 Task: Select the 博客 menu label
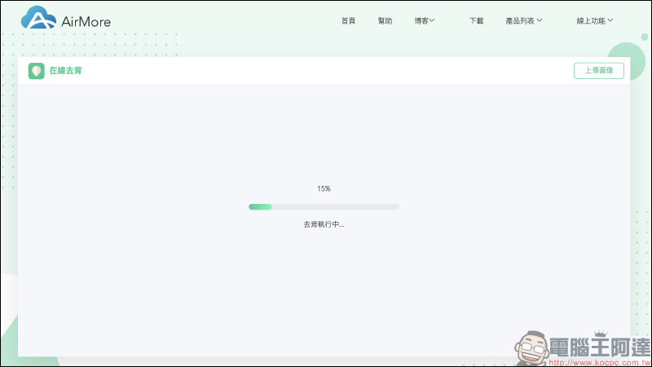coord(421,21)
